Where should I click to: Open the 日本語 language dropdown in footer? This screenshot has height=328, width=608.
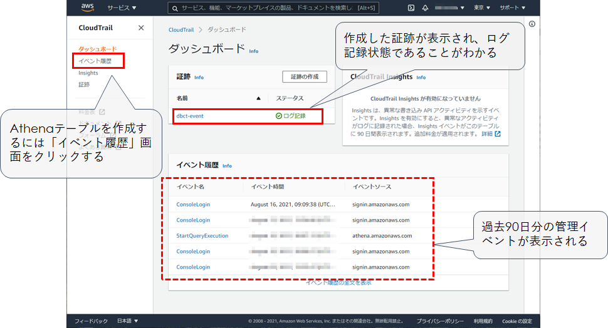pyautogui.click(x=128, y=321)
